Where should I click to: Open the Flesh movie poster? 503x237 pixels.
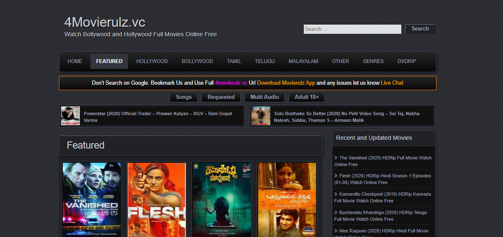[156, 199]
